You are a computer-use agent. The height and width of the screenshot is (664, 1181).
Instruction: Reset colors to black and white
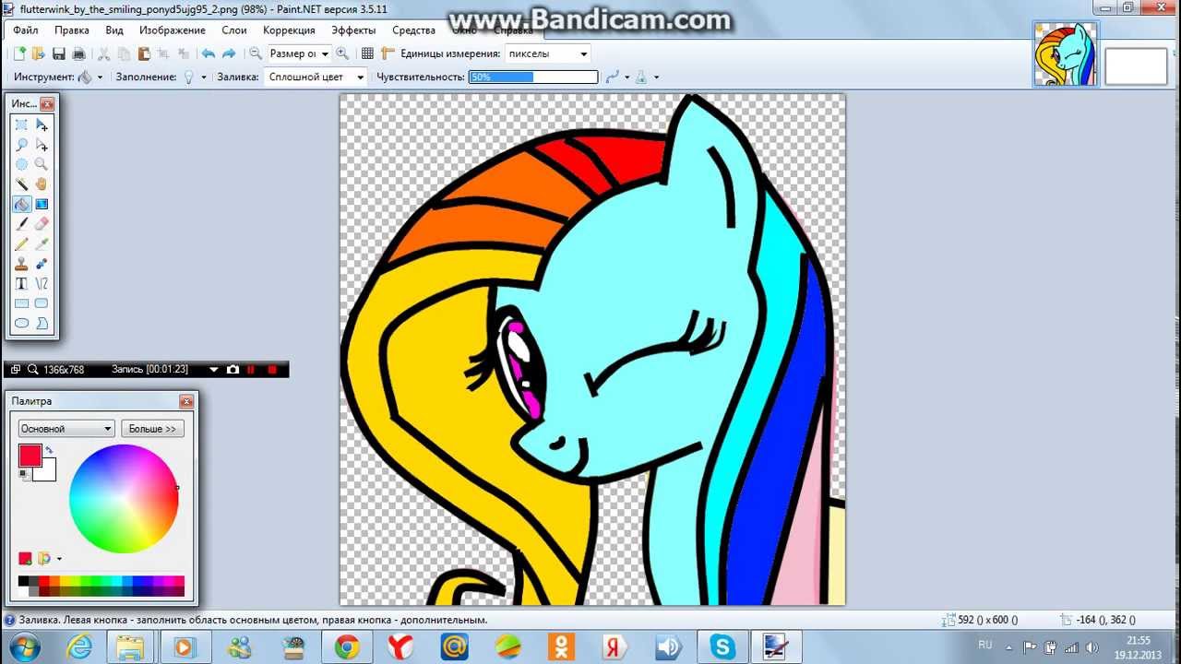[x=23, y=474]
